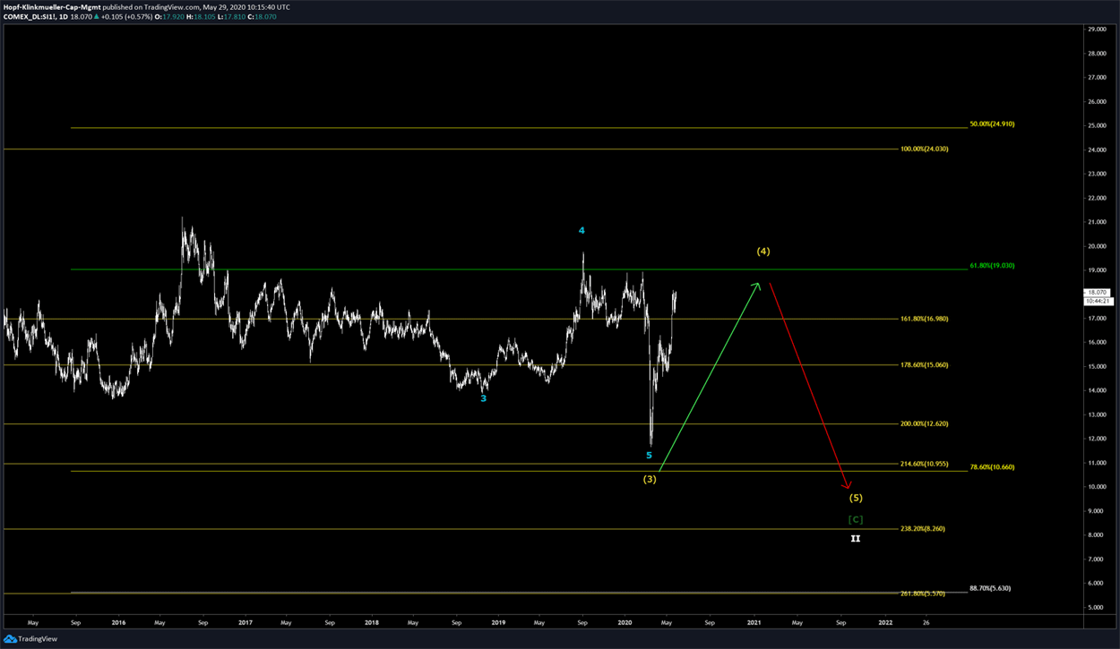Click the 2018 marker on time axis
This screenshot has width=1120, height=649.
371,621
